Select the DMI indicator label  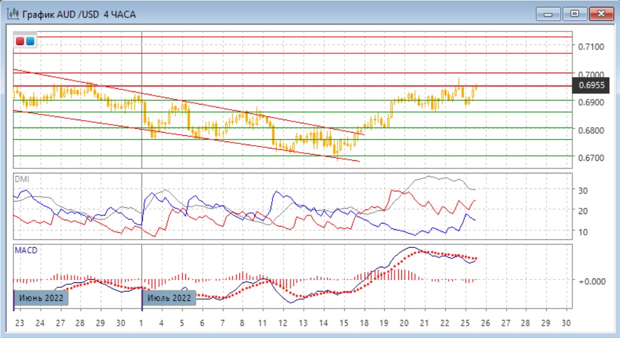tap(21, 179)
